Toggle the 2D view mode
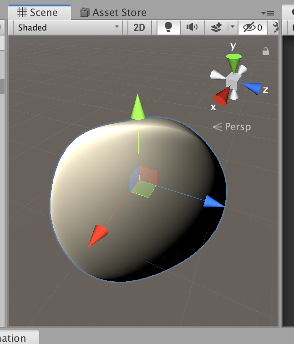The image size is (294, 344). (139, 27)
